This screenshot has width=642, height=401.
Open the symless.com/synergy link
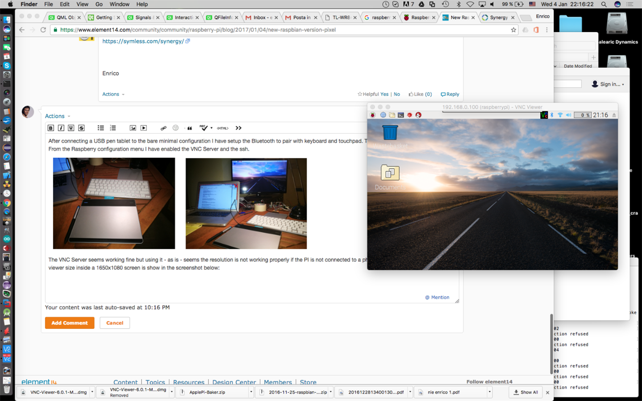pyautogui.click(x=143, y=41)
